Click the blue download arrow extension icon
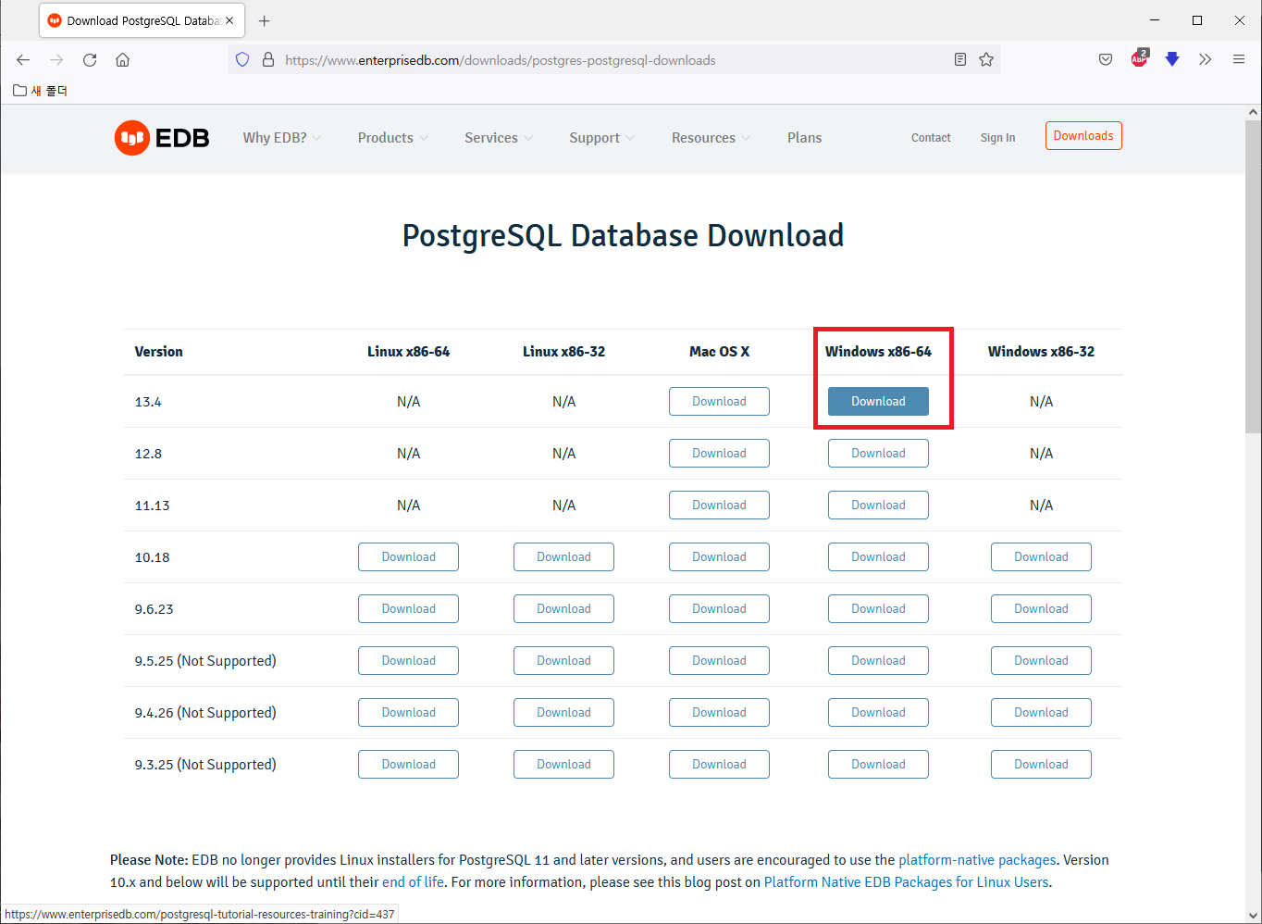The height and width of the screenshot is (924, 1262). 1172,60
